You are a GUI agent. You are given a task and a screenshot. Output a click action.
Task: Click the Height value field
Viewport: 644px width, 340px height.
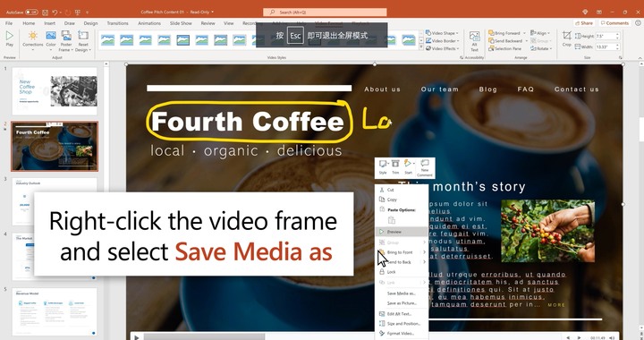pos(607,36)
